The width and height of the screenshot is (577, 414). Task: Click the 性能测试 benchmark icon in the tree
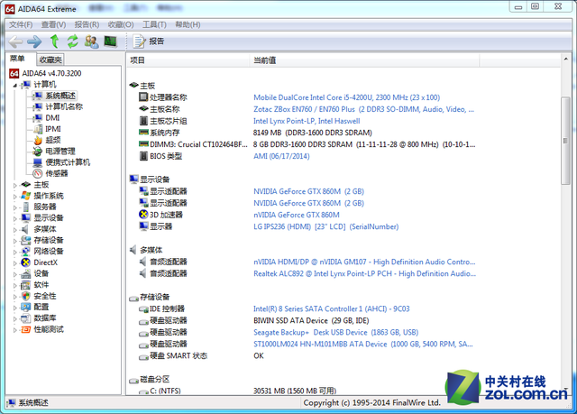(x=26, y=329)
